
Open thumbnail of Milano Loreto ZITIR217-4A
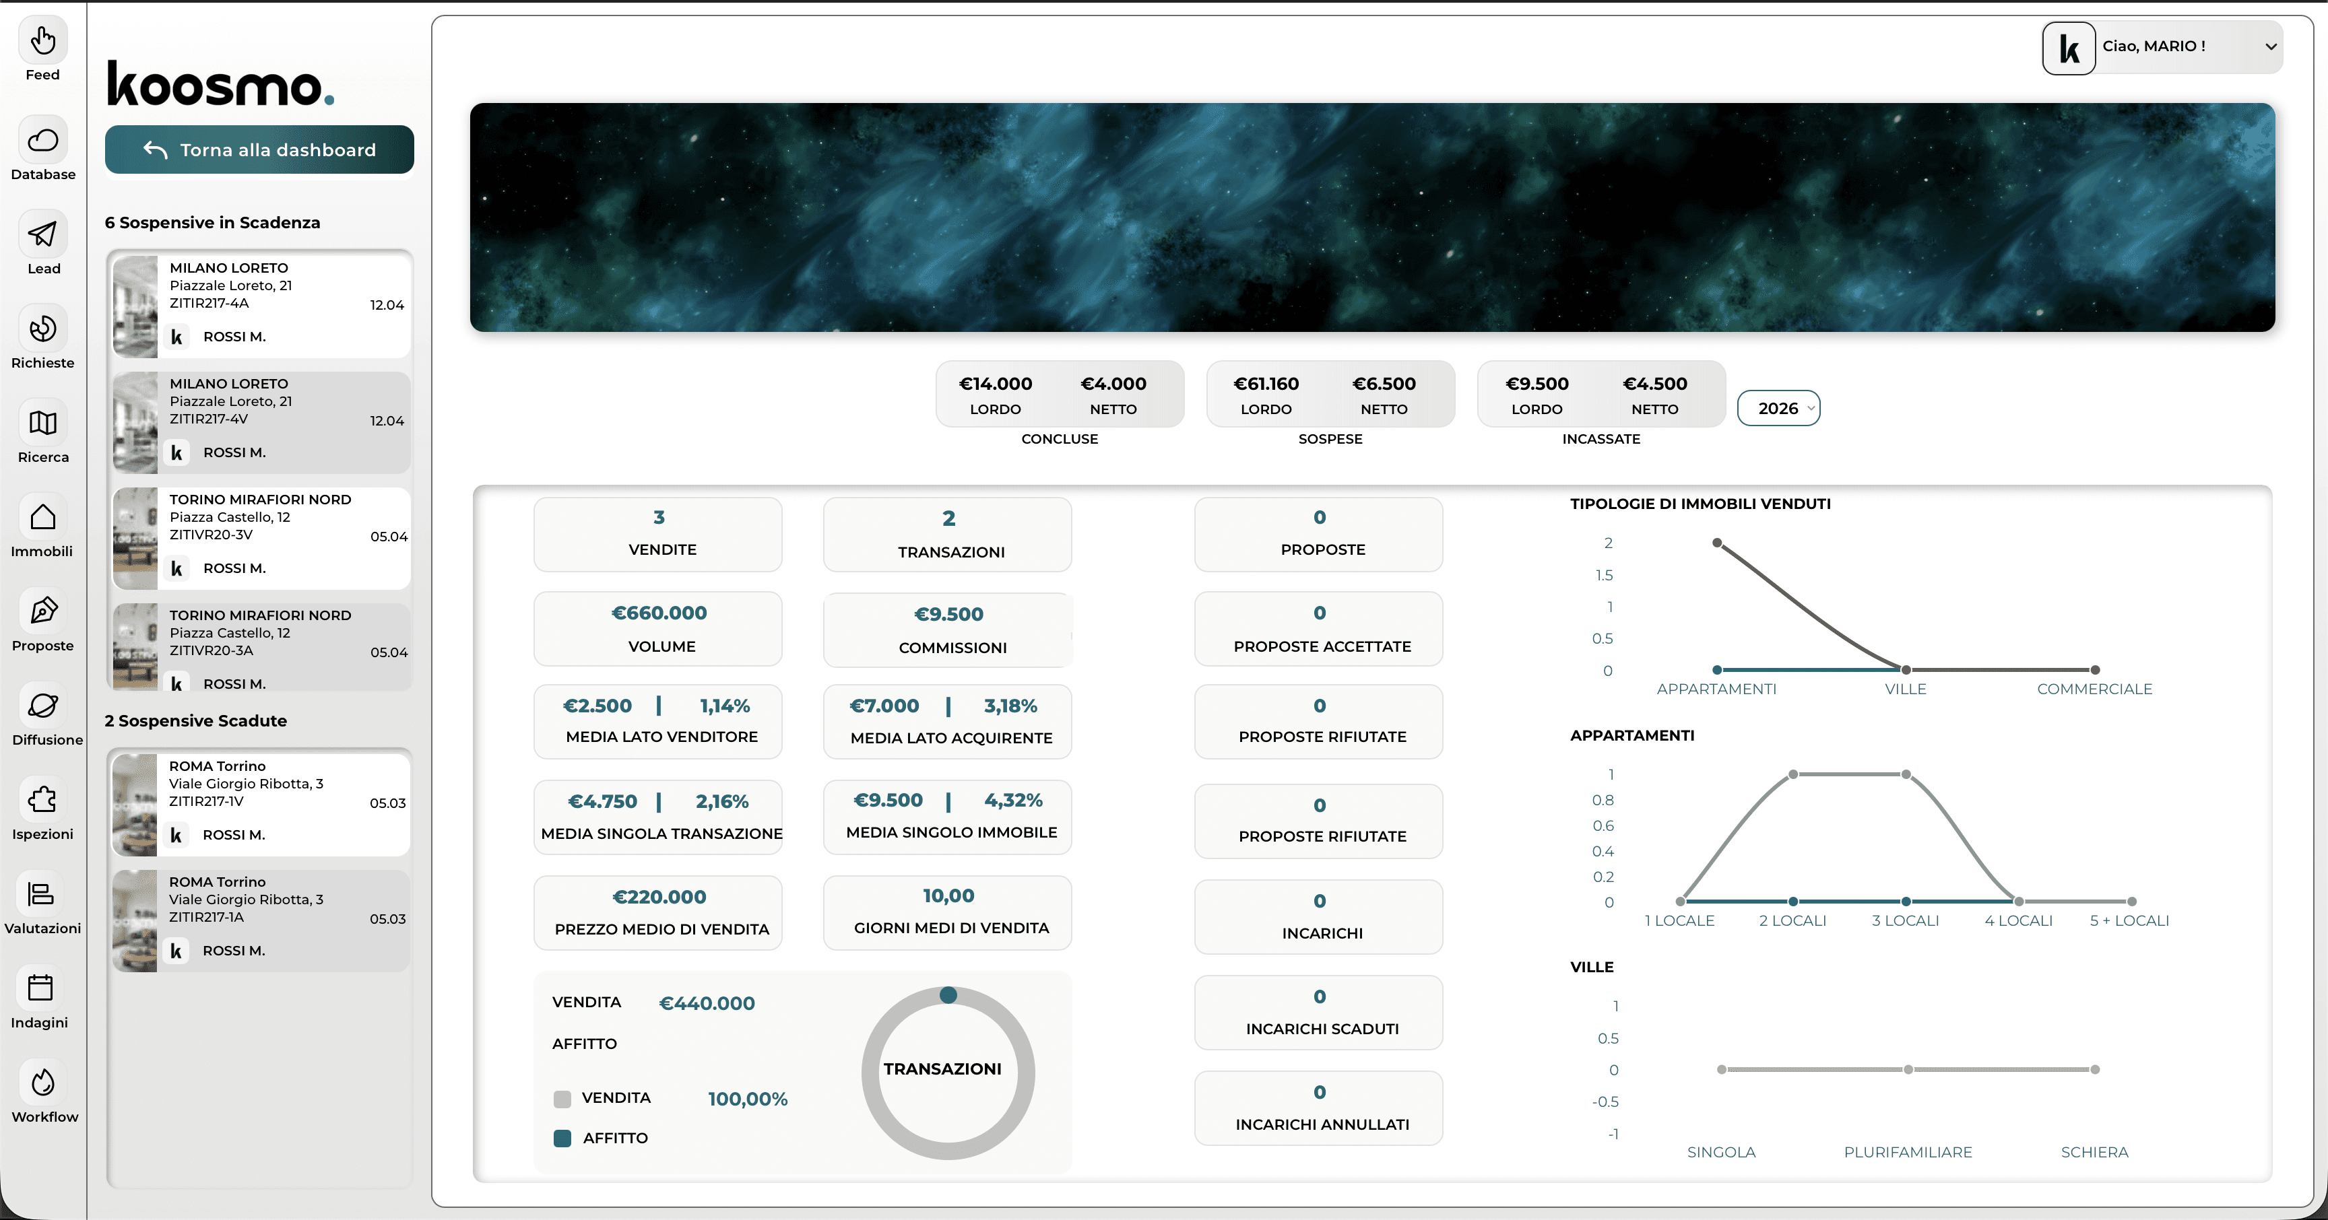[135, 307]
